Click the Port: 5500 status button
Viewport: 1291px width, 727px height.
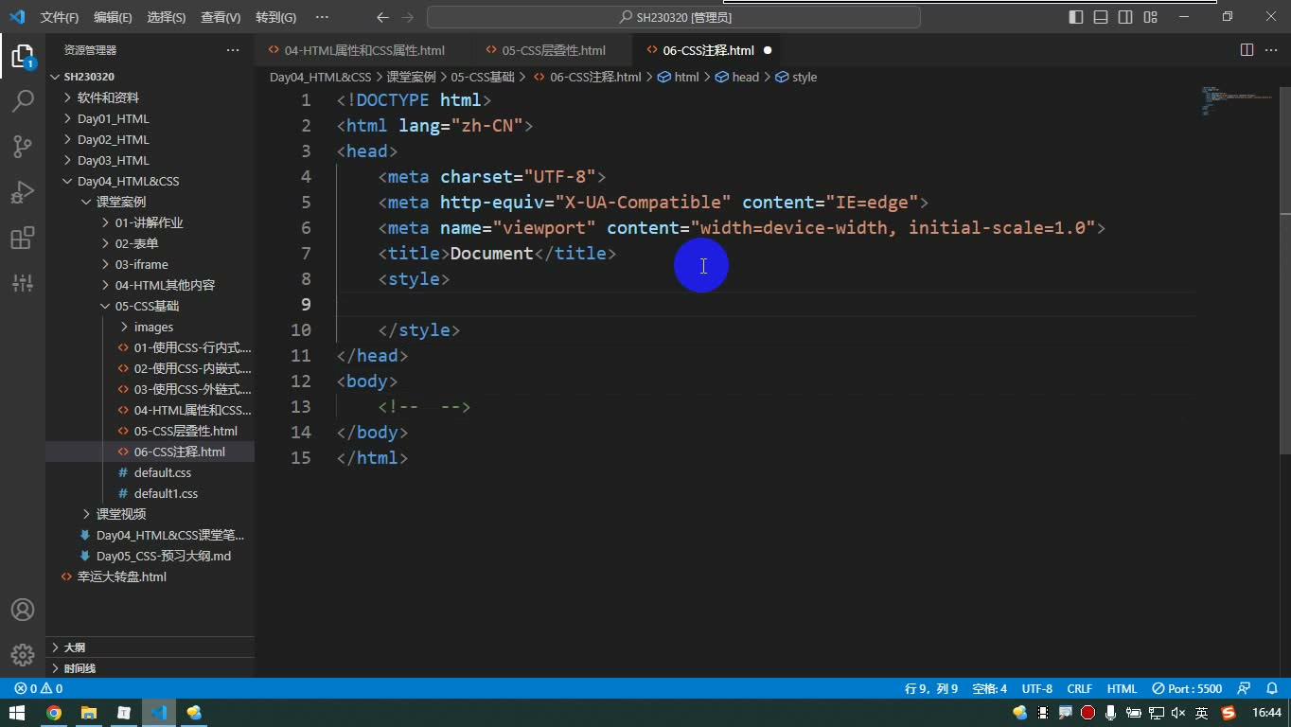(1187, 689)
